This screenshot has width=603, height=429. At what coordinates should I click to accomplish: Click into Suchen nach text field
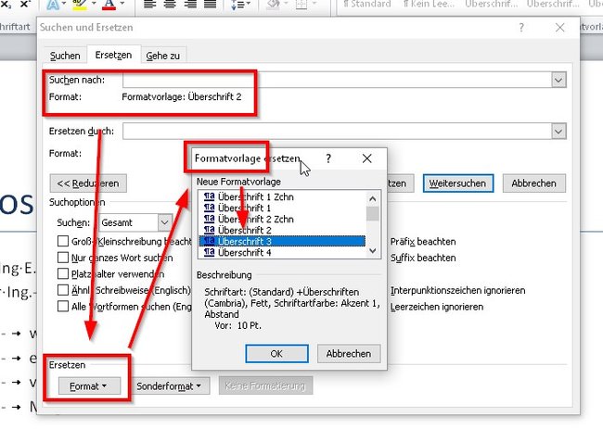point(337,80)
